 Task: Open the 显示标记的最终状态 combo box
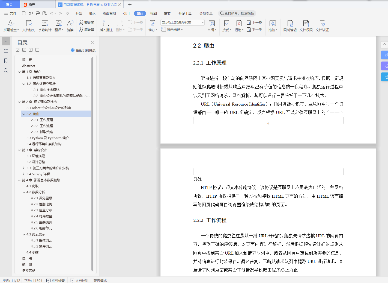pos(183,22)
